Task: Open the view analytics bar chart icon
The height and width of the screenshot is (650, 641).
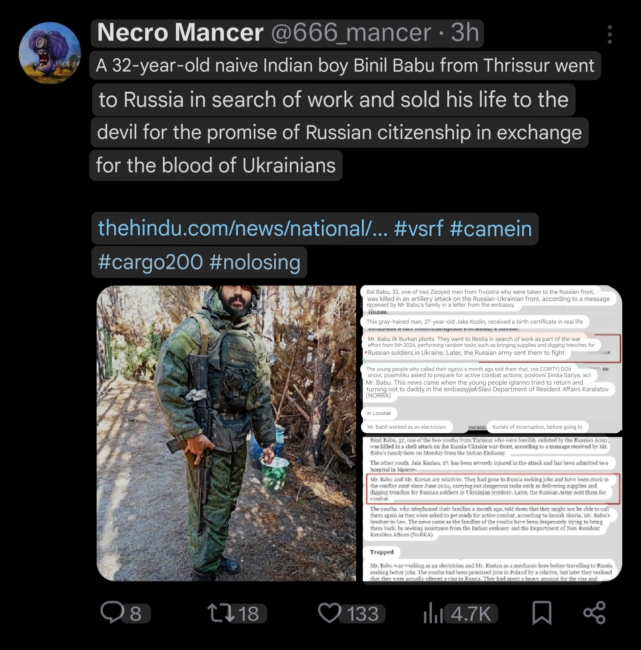Action: [433, 613]
